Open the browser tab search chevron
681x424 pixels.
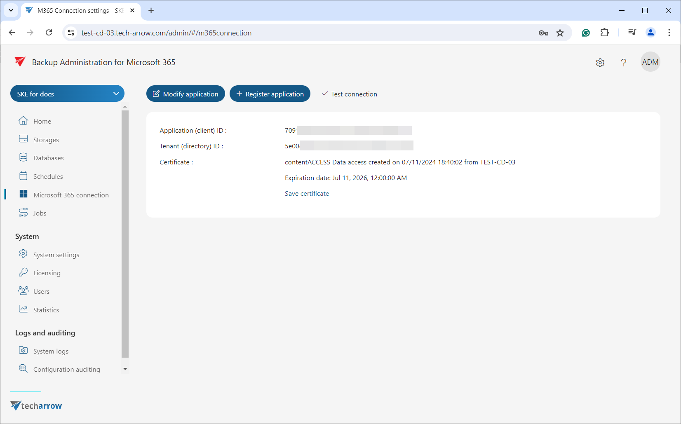click(x=11, y=10)
